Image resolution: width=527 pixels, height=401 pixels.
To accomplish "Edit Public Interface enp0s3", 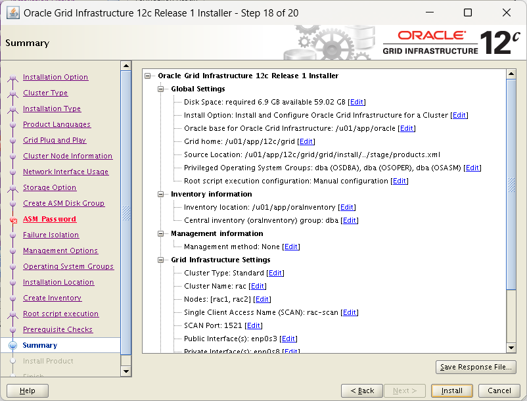I will tap(288, 339).
